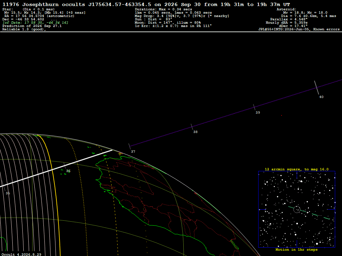Image resolution: width=342 pixels, height=256 pixels.
Task: Click the Mag Drop values line
Action: point(182,16)
